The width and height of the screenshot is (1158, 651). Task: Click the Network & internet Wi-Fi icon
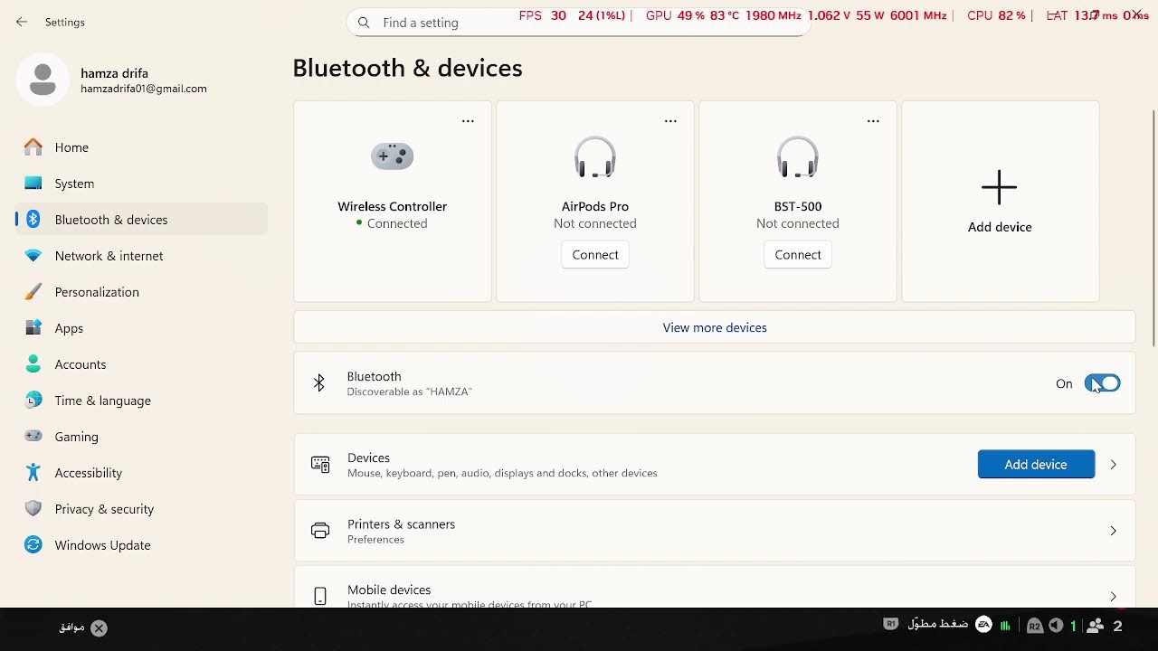click(x=33, y=256)
